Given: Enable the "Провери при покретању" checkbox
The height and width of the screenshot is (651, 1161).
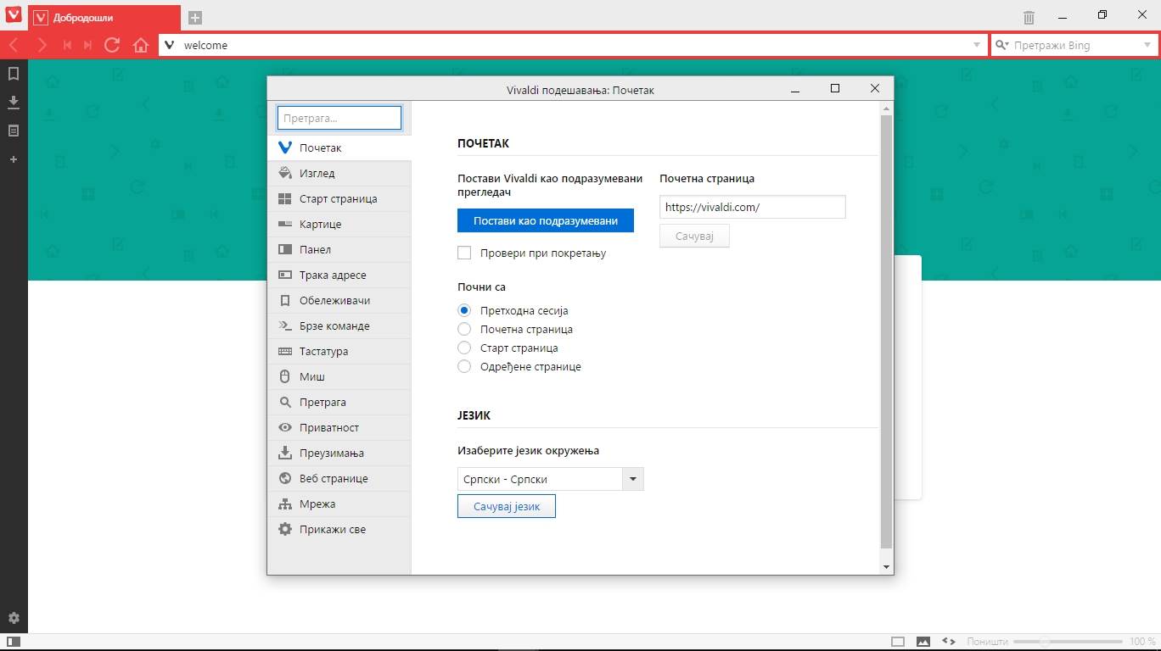Looking at the screenshot, I should (464, 253).
